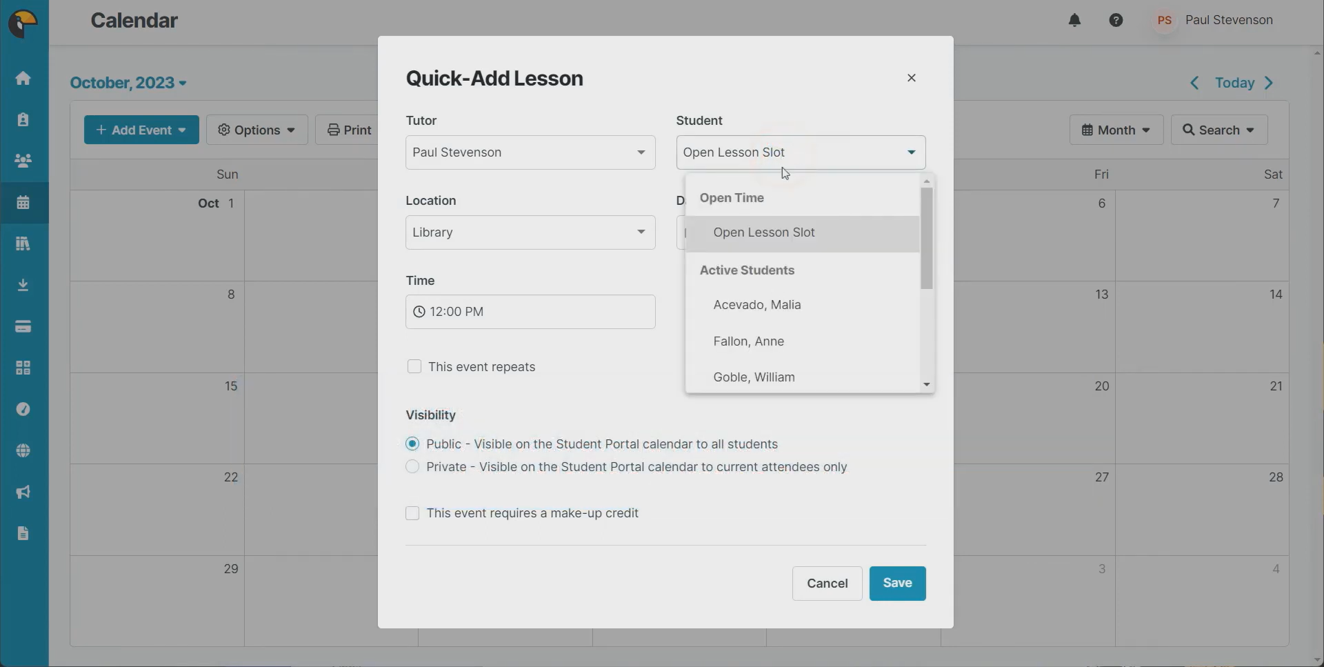Expand the Location dropdown showing Library
The width and height of the screenshot is (1324, 667).
point(529,232)
